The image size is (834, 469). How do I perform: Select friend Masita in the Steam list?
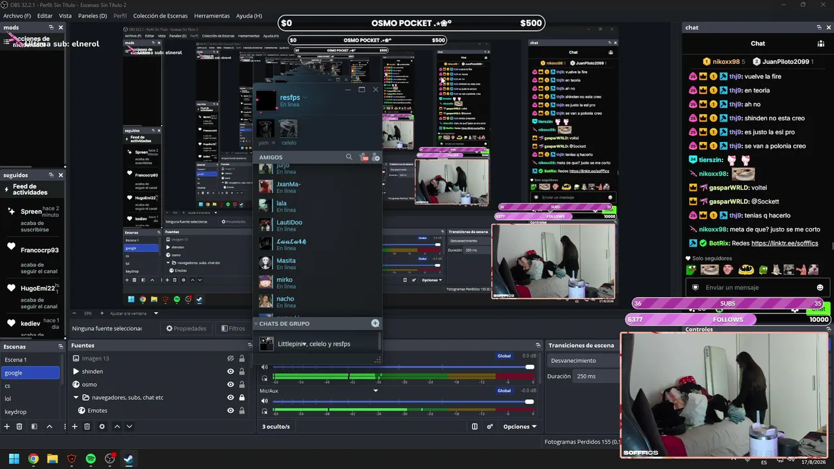316,263
